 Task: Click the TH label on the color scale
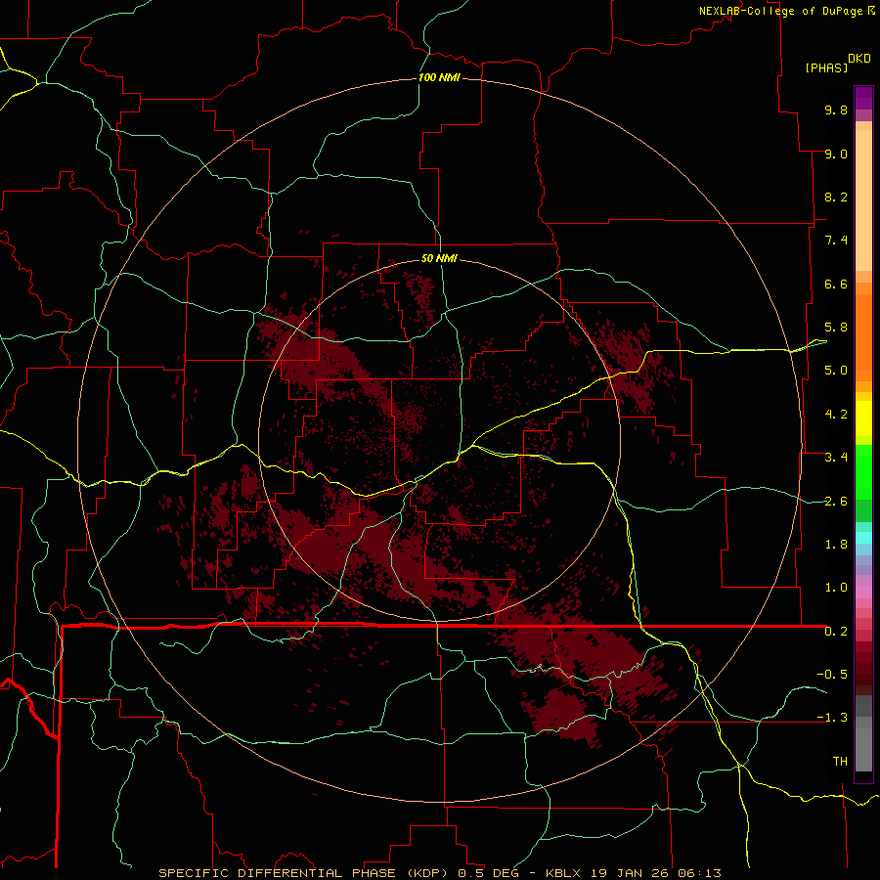(840, 762)
